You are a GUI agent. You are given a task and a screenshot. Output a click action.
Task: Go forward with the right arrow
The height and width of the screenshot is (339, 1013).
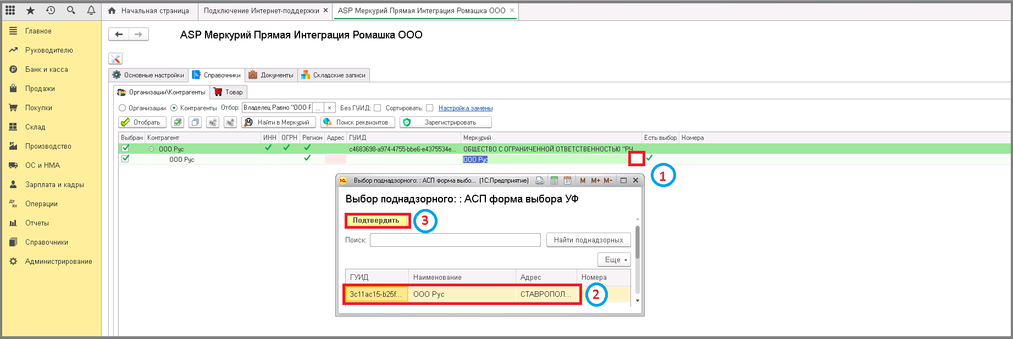139,35
